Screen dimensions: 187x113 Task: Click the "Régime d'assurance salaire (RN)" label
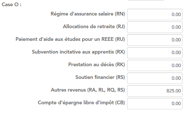tap(88, 14)
